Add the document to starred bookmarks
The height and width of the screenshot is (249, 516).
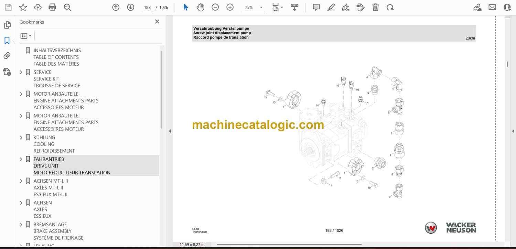pyautogui.click(x=23, y=7)
